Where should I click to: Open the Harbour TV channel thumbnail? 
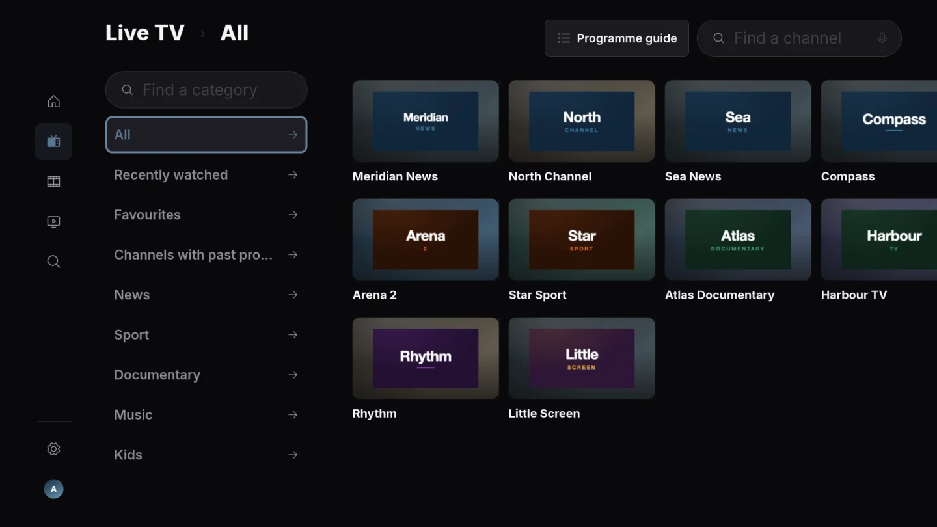(879, 239)
